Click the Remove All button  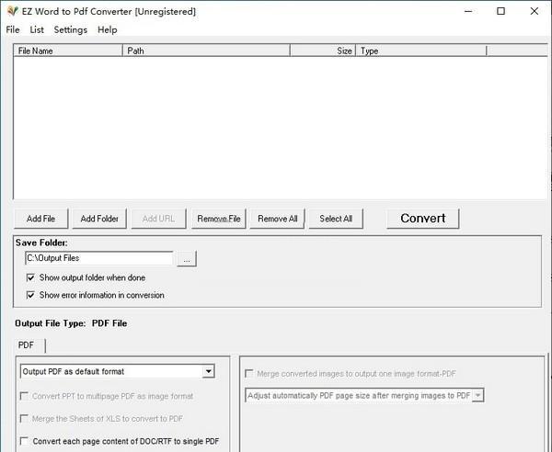click(278, 219)
